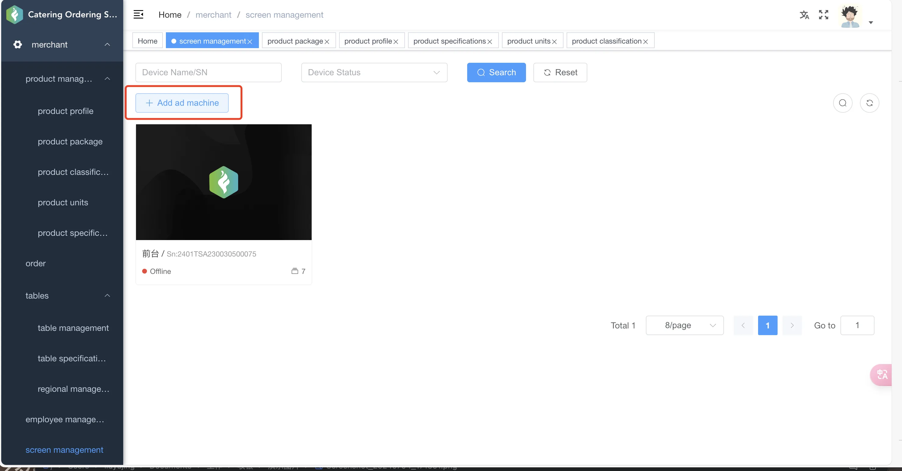Click the Catering Ordering System logo

tap(14, 14)
